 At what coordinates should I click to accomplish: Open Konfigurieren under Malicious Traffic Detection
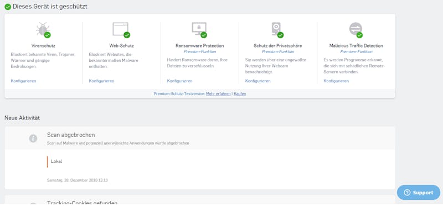pos(336,81)
